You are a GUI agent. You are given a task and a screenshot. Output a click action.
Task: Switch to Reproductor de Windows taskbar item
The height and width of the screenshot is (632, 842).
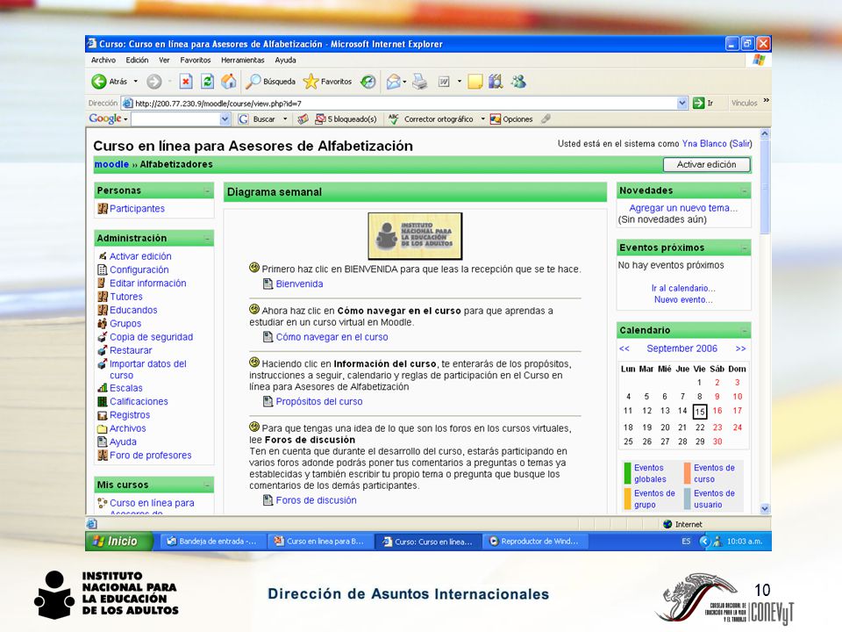(x=533, y=542)
